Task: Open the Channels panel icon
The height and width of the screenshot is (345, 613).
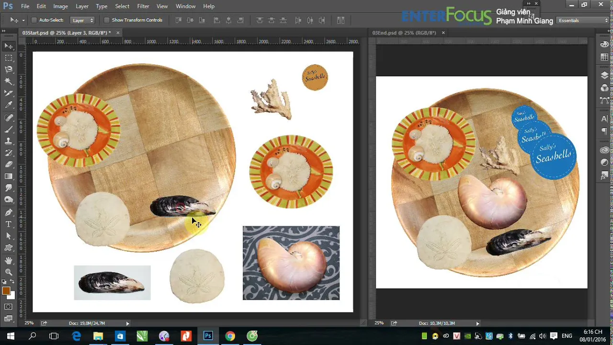Action: (604, 88)
